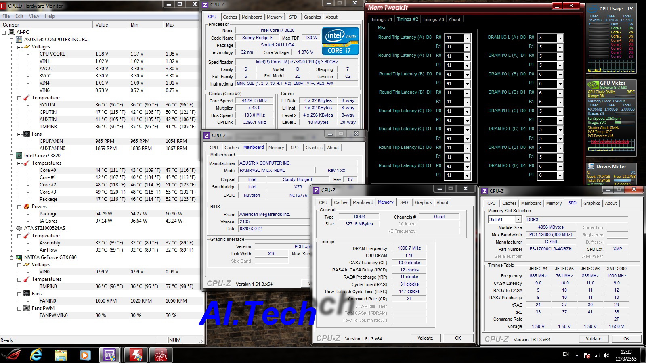Click the NVIDIA GeForce GTX 680 card tree icon
Image resolution: width=646 pixels, height=363 pixels.
[19, 257]
